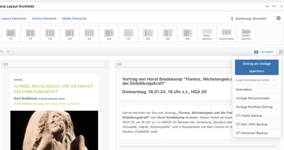Select the Bredekamp lecture poster image
Viewport: 284px width, 150px height.
tap(54, 112)
